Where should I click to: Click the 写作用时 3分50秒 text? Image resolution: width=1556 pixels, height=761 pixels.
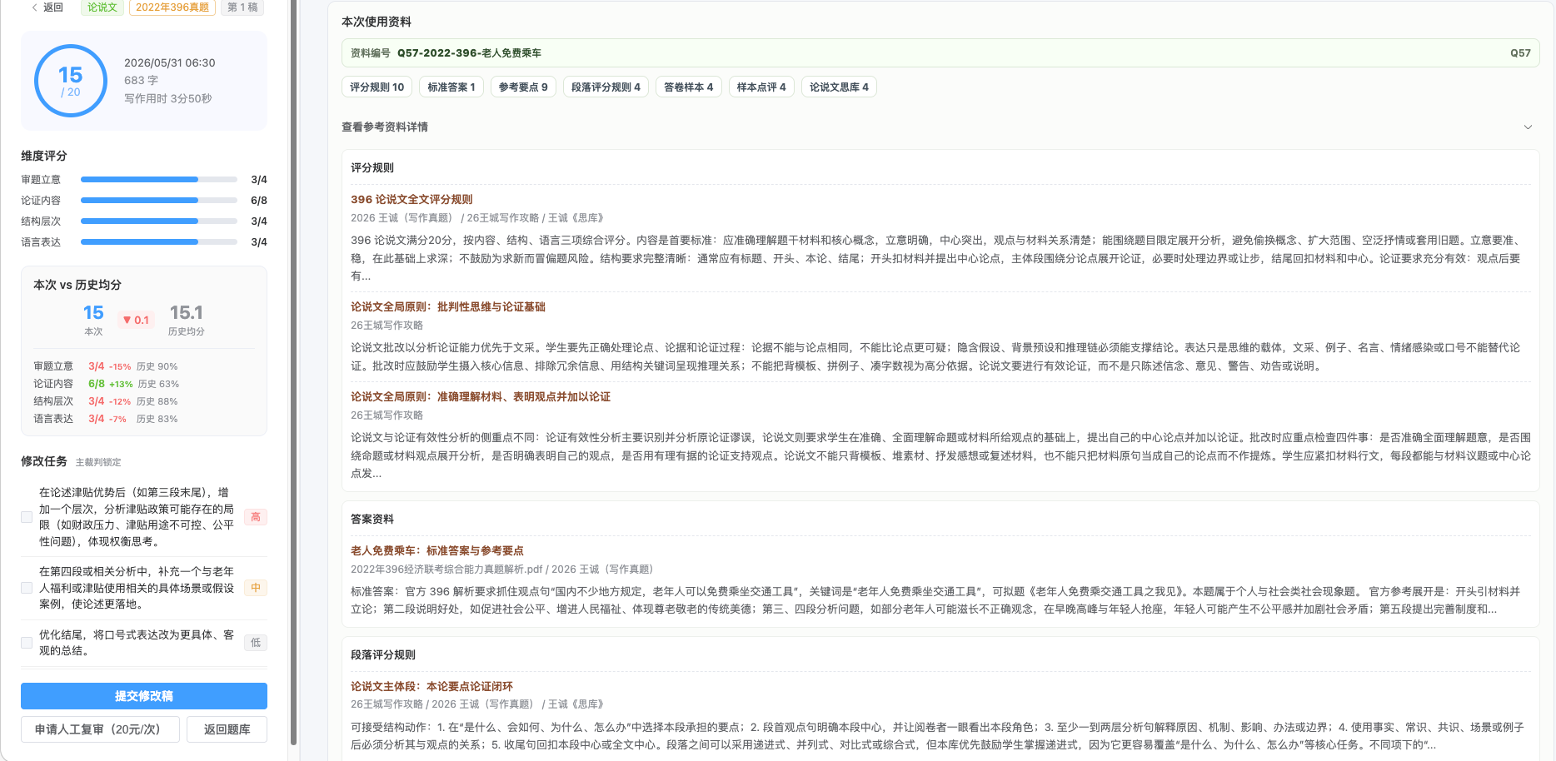[x=168, y=98]
